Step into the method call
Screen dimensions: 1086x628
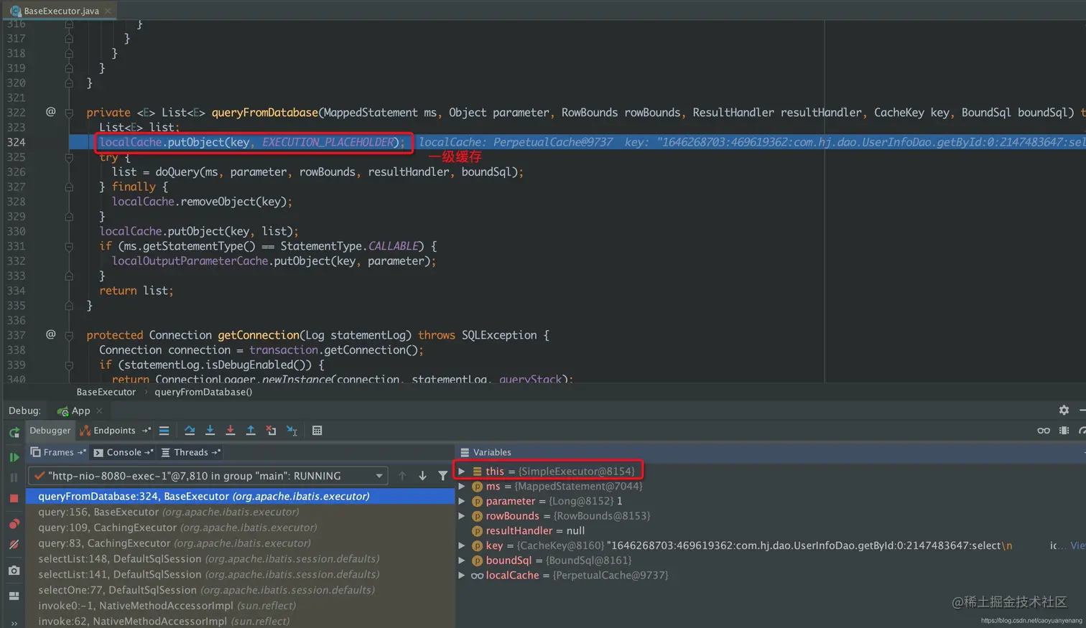pos(210,431)
